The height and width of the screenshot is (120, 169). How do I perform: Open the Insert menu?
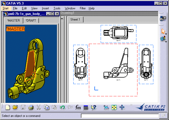point(45,8)
